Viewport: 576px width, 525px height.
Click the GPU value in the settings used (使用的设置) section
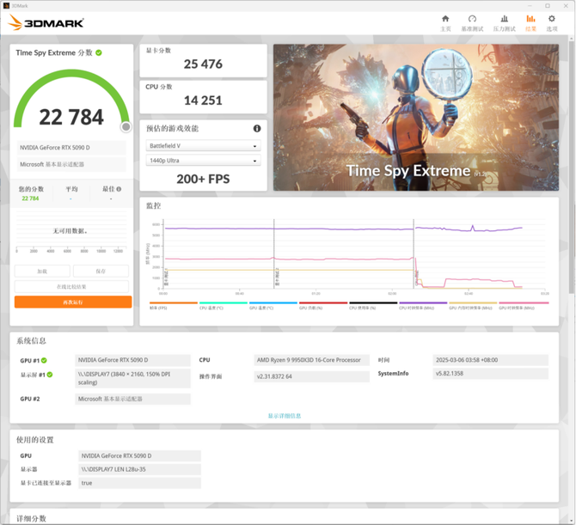click(139, 455)
